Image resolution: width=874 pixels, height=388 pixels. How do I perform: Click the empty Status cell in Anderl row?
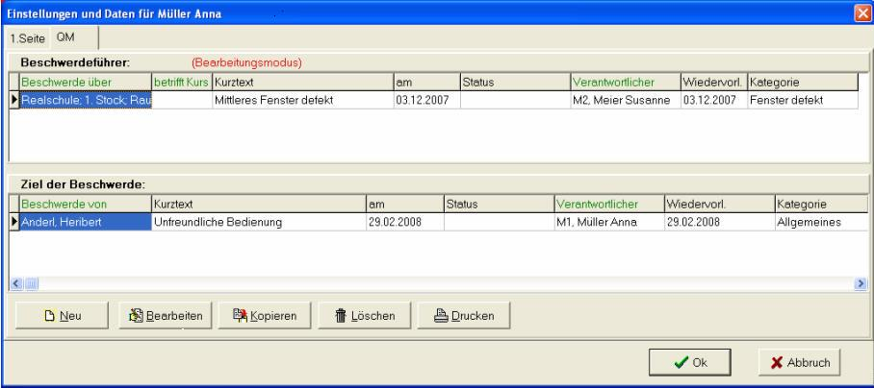[500, 222]
